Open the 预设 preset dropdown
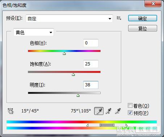164x137 pixels. [69, 18]
